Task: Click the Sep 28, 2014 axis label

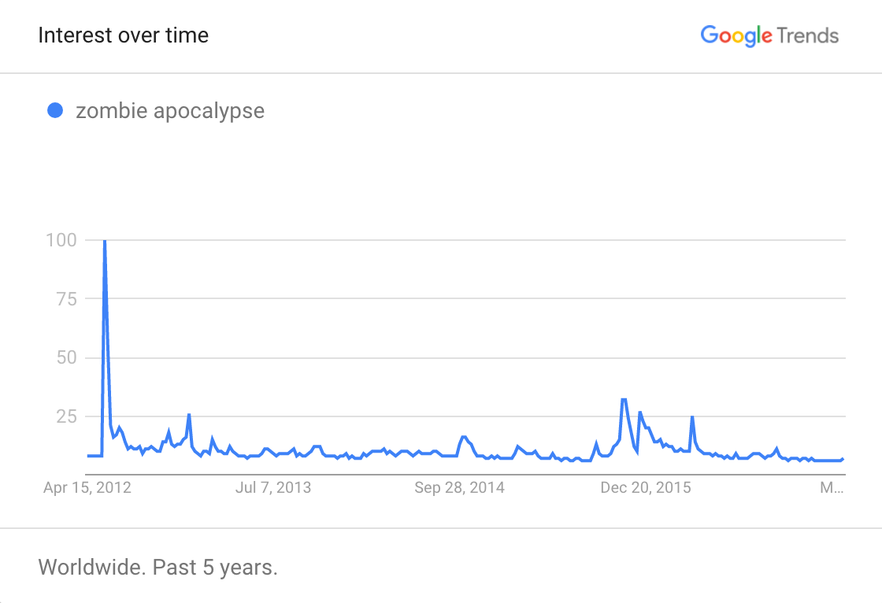Action: tap(460, 487)
